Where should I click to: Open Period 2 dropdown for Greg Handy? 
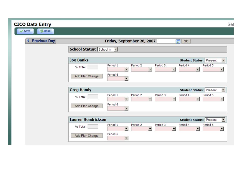142,99
